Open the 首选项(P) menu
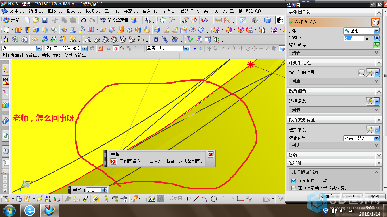This screenshot has height=217, width=387. pyautogui.click(x=190, y=11)
